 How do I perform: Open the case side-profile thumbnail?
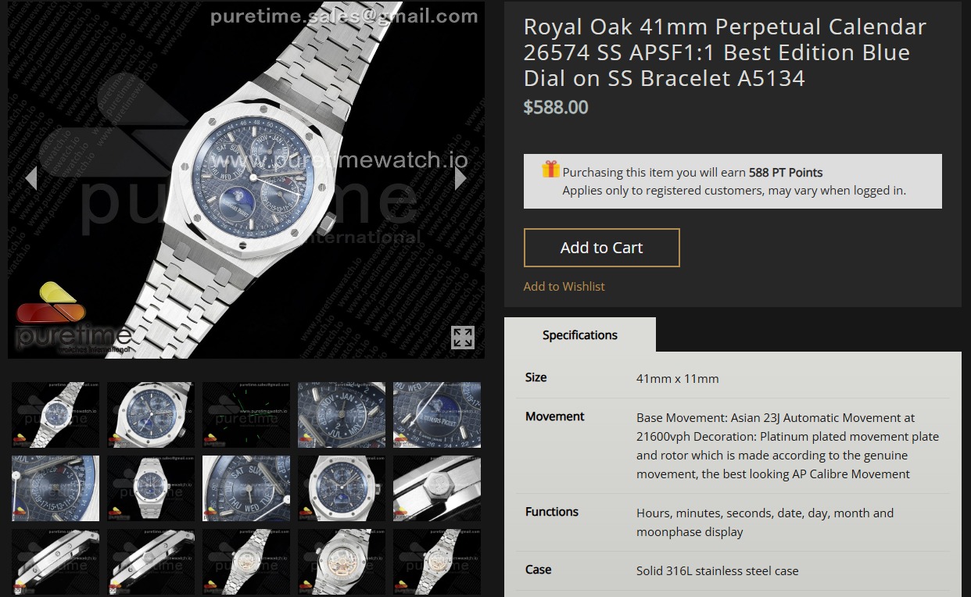coord(55,561)
